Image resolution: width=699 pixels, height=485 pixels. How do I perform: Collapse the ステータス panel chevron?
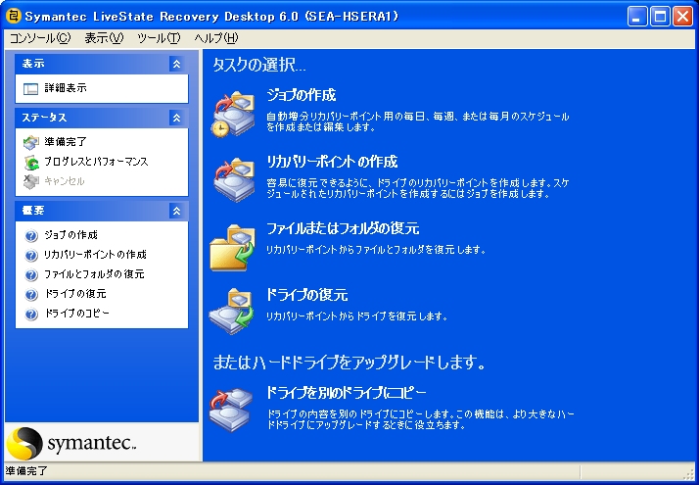tap(176, 118)
